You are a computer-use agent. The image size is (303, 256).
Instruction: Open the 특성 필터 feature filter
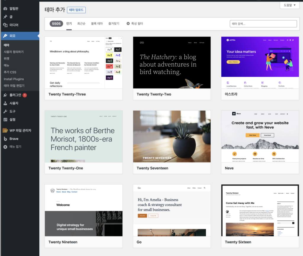(135, 24)
